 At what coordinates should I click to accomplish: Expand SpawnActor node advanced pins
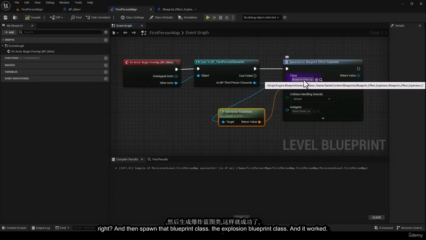pos(323,118)
